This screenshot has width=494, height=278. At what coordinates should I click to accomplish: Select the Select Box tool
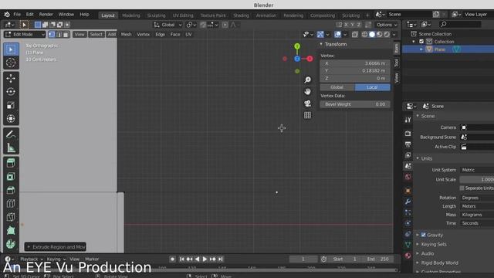[x=11, y=49]
